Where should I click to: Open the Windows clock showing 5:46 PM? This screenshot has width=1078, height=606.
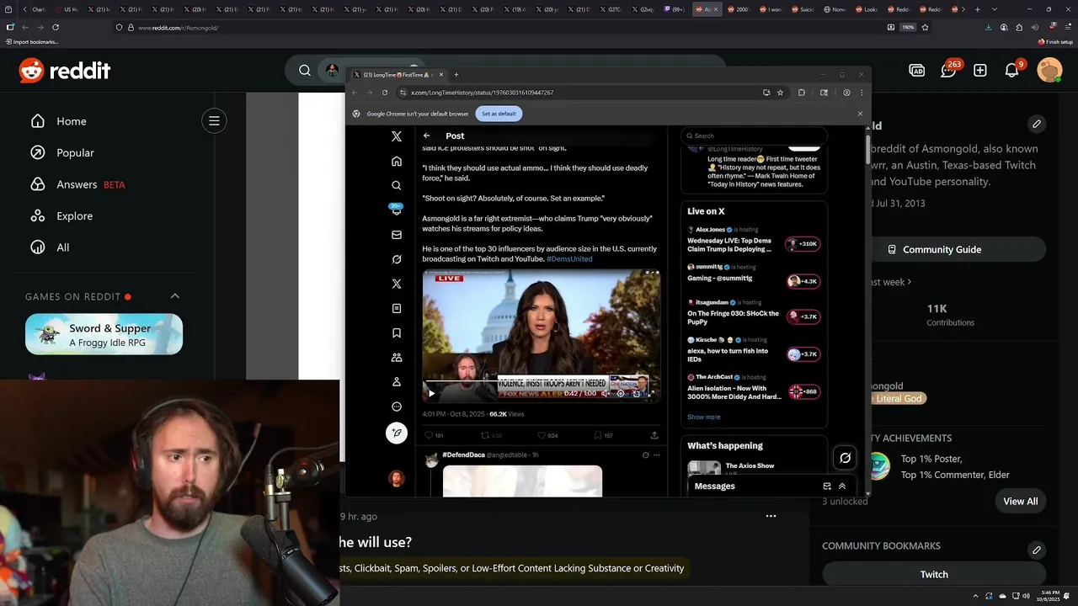[1049, 597]
